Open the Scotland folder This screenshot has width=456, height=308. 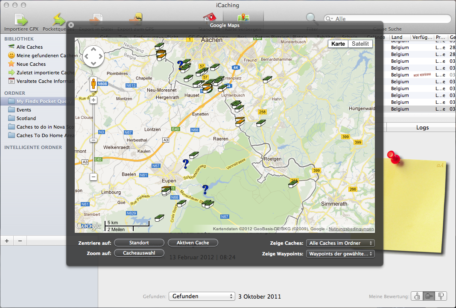coord(26,118)
